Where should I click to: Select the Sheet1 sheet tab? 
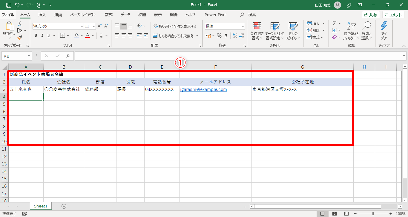(x=41, y=206)
